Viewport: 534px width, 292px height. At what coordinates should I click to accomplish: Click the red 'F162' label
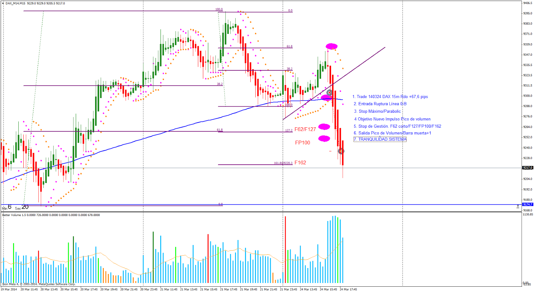coord(300,163)
